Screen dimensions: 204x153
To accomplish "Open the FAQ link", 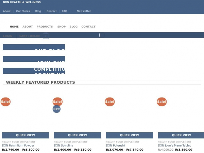I will pyautogui.click(x=65, y=11).
